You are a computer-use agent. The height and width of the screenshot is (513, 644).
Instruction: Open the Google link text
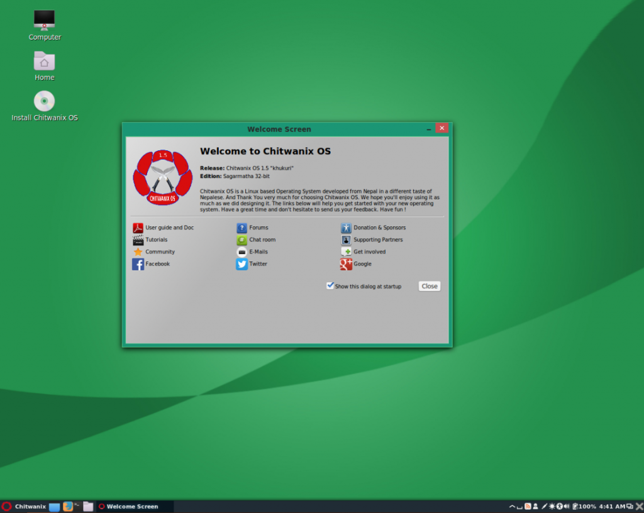363,264
